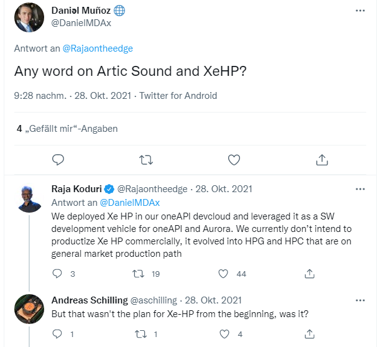Screen dimensions: 383x347
Task: Like Daniel Muñoz's main tweet
Action: 234,160
